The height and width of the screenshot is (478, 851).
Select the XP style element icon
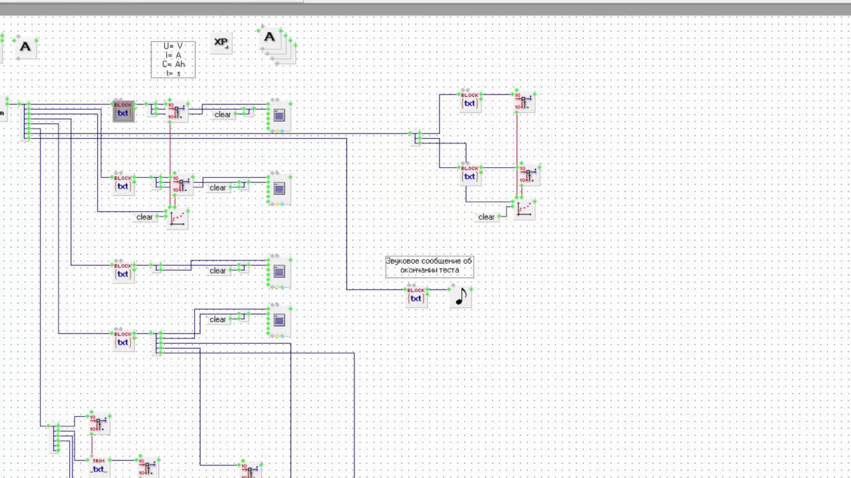[221, 42]
